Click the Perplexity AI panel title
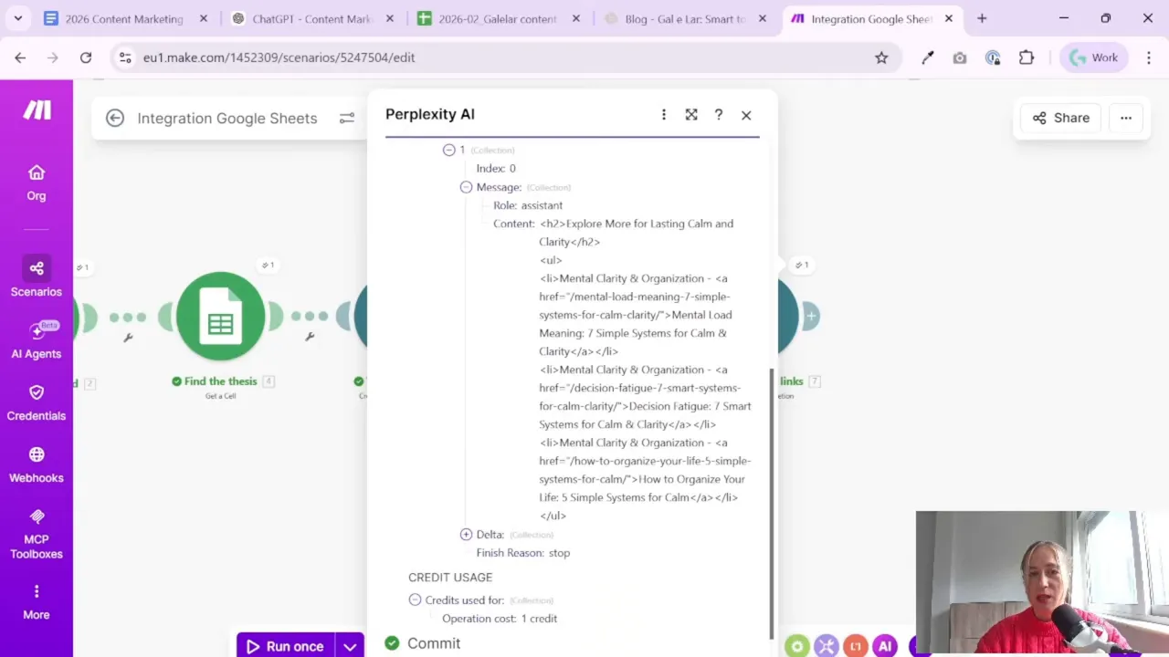This screenshot has height=657, width=1169. (430, 114)
